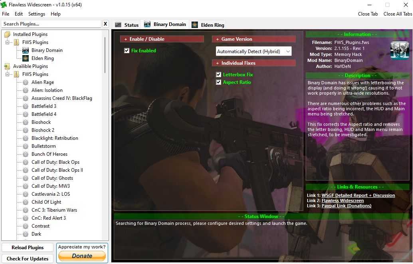Click the Binary Domain plugin icon in tree
This screenshot has width=413, height=264.
[26, 50]
